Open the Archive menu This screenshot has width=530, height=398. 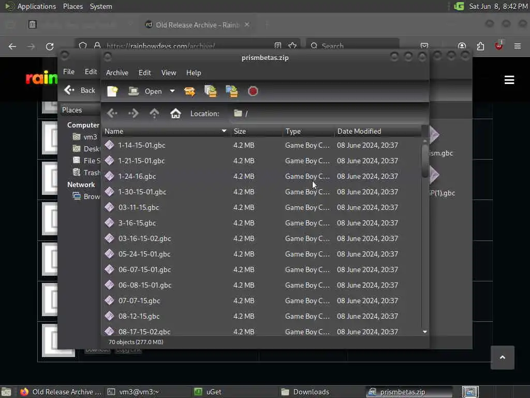[x=117, y=73]
